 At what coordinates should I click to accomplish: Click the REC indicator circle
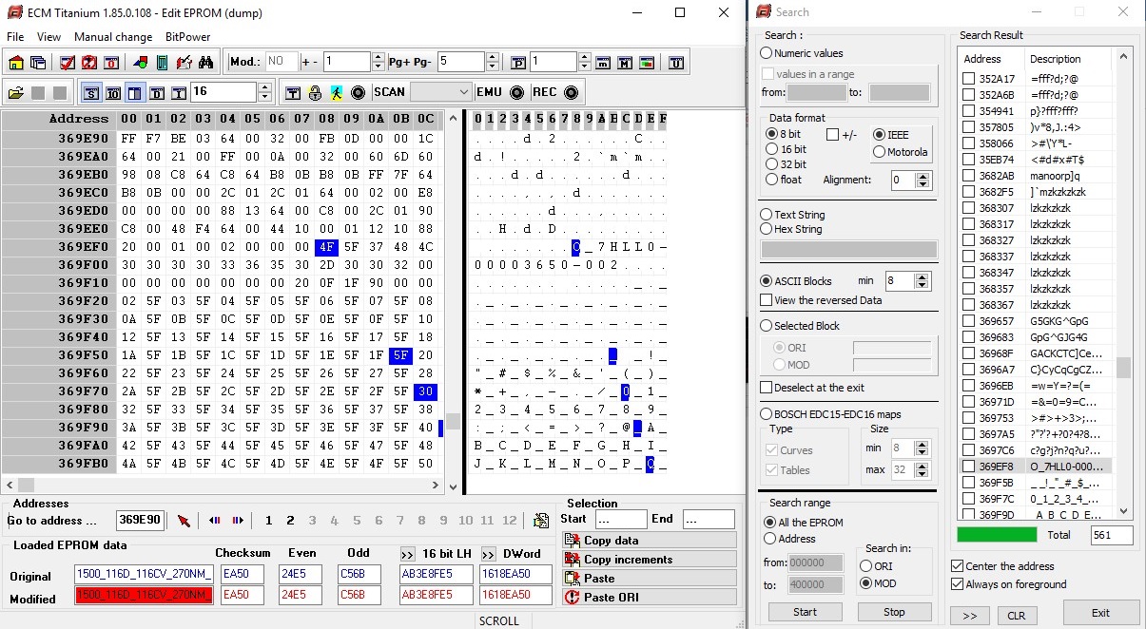pos(571,92)
